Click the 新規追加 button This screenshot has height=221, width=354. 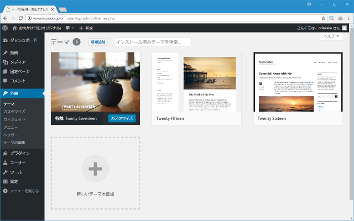98,42
